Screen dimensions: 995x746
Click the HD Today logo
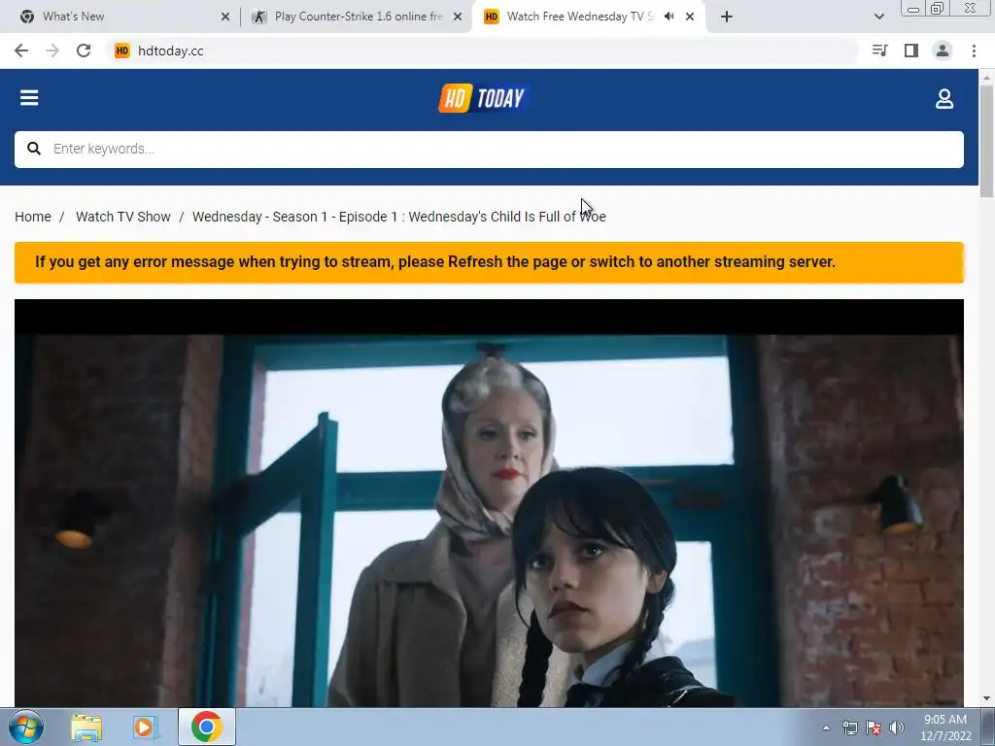(x=484, y=98)
